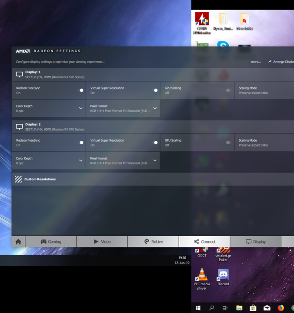Toggle Radeon FreeSync for Display 1
This screenshot has height=313, width=294.
click(x=81, y=90)
